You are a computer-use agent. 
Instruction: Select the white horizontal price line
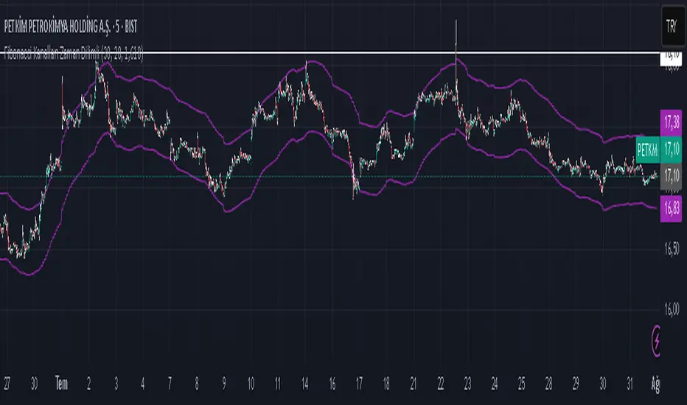(x=330, y=53)
